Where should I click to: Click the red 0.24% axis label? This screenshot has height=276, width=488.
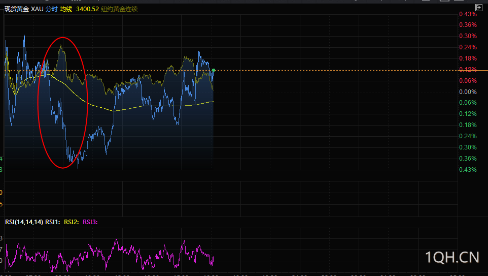coord(468,47)
